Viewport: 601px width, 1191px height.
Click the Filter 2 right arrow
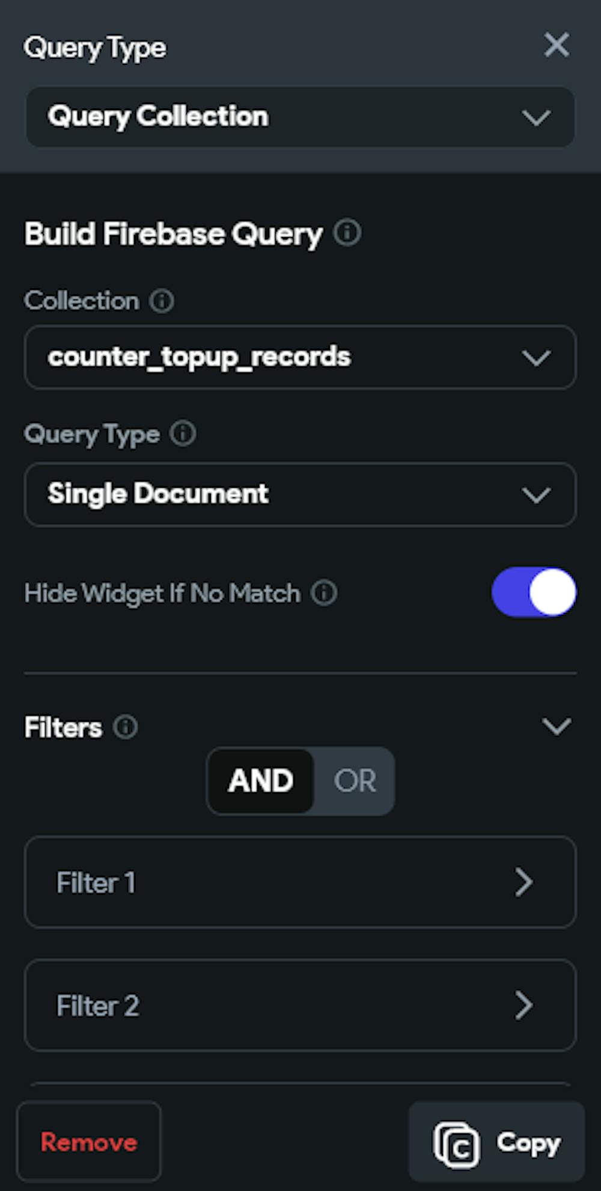(524, 1005)
